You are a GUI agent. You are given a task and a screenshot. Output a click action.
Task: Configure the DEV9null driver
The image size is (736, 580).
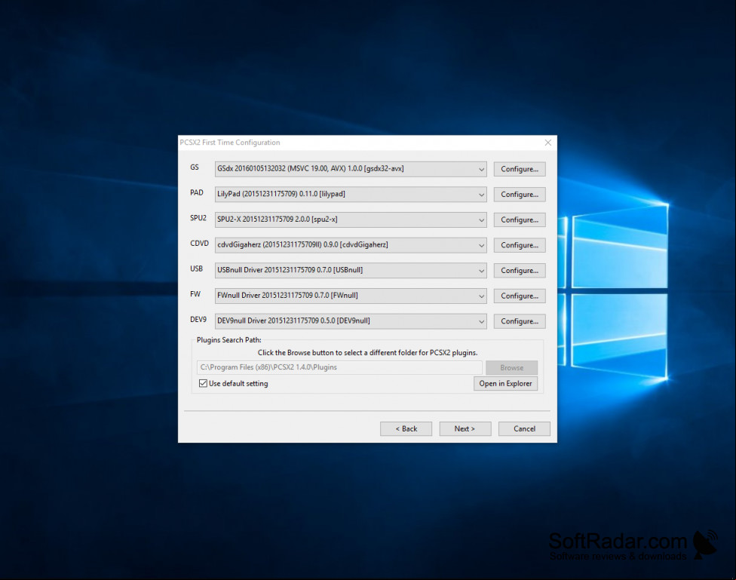click(x=519, y=321)
